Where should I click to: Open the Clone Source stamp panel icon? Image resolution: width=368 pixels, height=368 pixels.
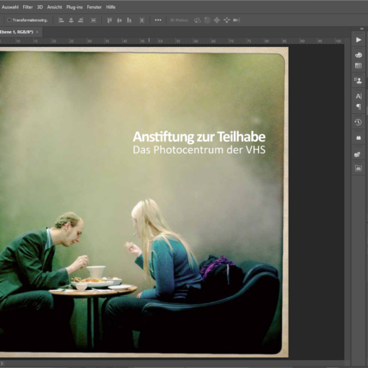point(359,81)
